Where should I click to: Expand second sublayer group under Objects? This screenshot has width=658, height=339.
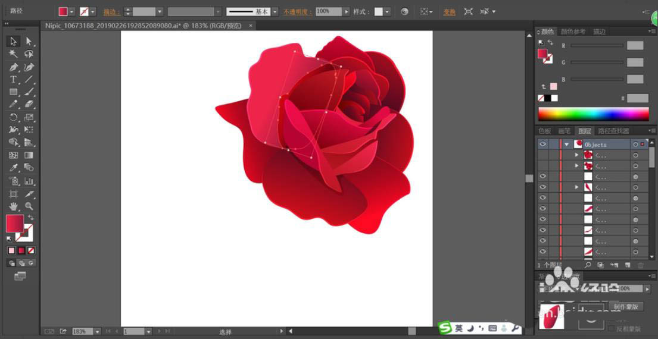click(577, 165)
